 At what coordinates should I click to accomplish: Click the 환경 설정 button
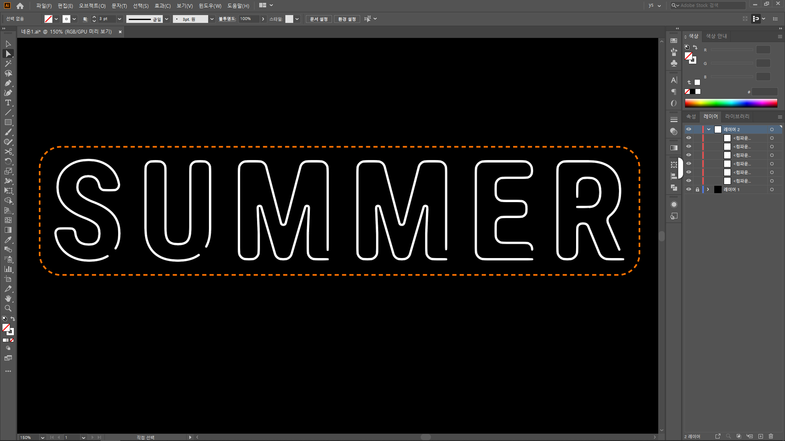(x=347, y=19)
